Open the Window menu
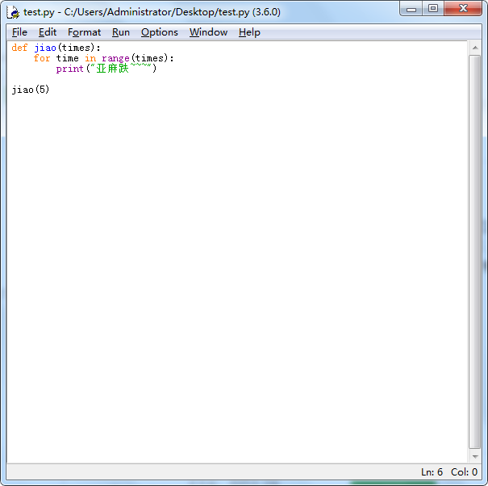 pos(208,32)
